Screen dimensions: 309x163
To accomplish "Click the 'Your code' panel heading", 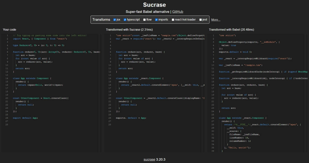I will tap(9, 30).
